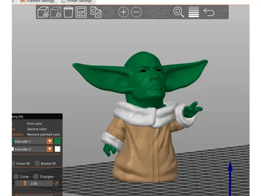Paste from clipboard icon

coord(109,12)
